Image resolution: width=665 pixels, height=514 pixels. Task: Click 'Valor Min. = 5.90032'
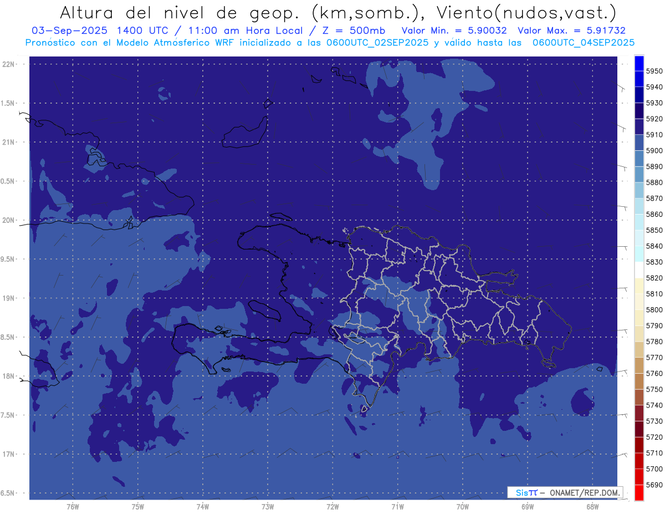pyautogui.click(x=454, y=31)
